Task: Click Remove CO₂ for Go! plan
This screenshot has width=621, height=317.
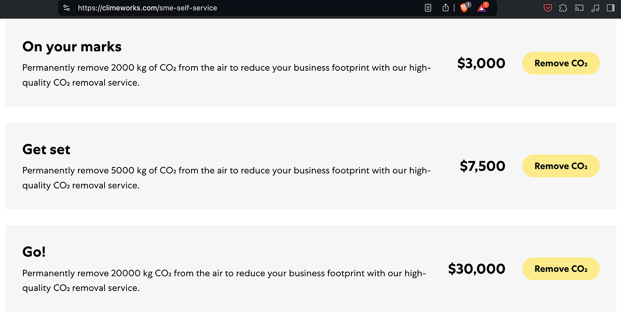Action: coord(561,269)
